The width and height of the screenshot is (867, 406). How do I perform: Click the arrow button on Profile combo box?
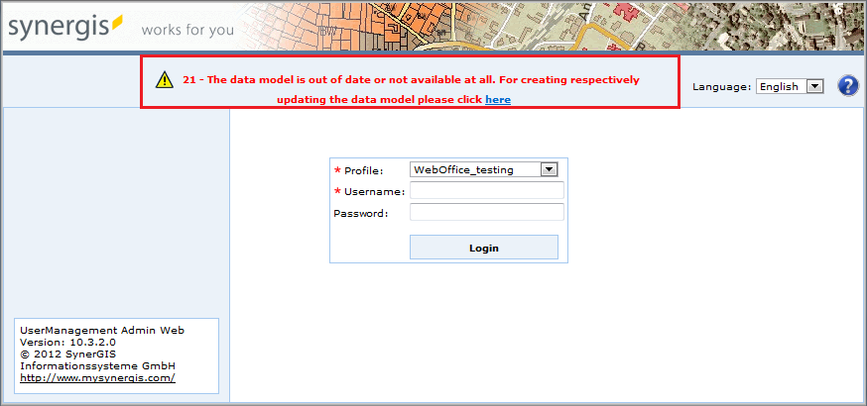click(x=550, y=169)
